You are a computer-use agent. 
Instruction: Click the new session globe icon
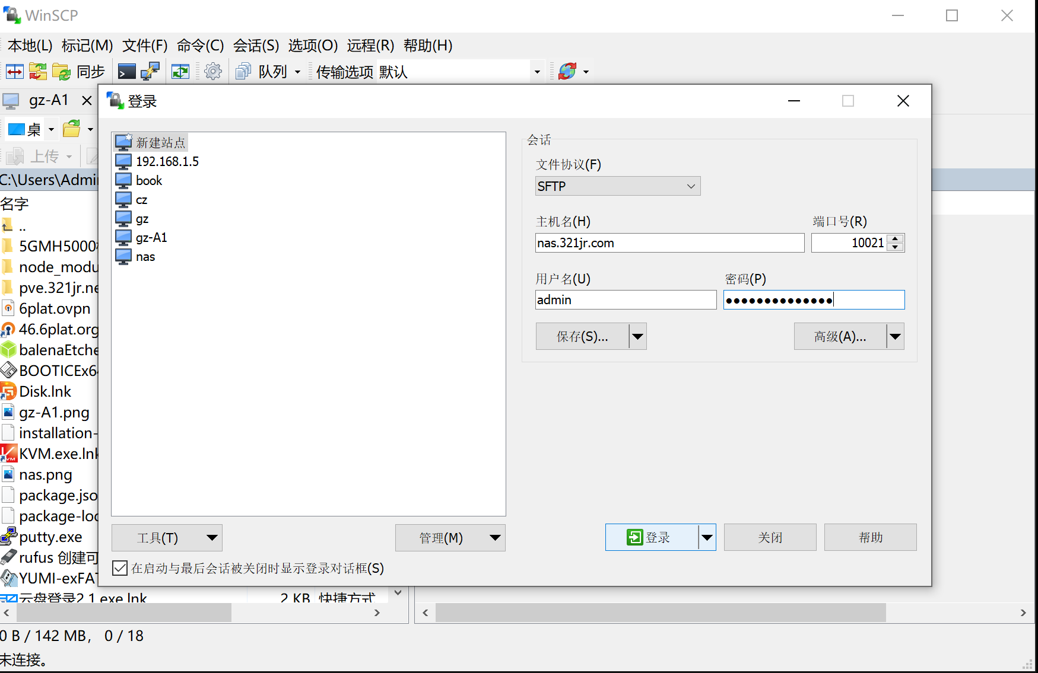567,72
